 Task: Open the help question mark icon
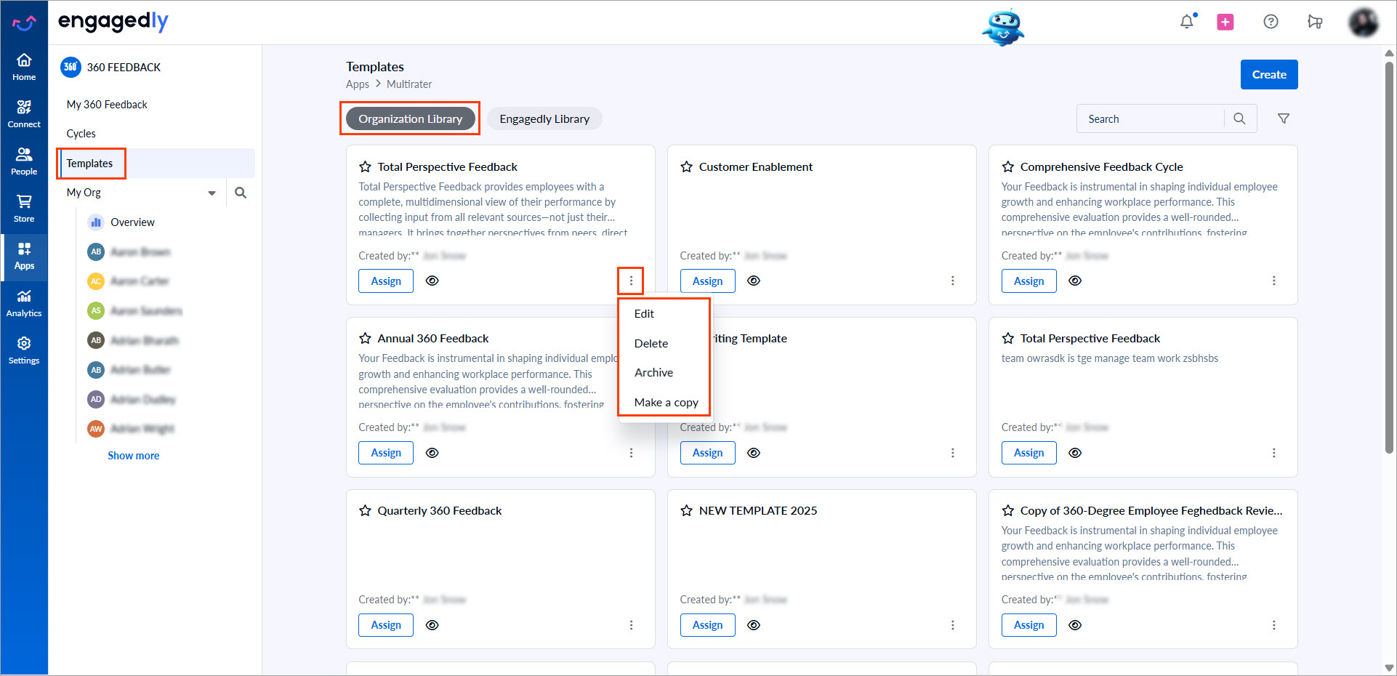1271,22
